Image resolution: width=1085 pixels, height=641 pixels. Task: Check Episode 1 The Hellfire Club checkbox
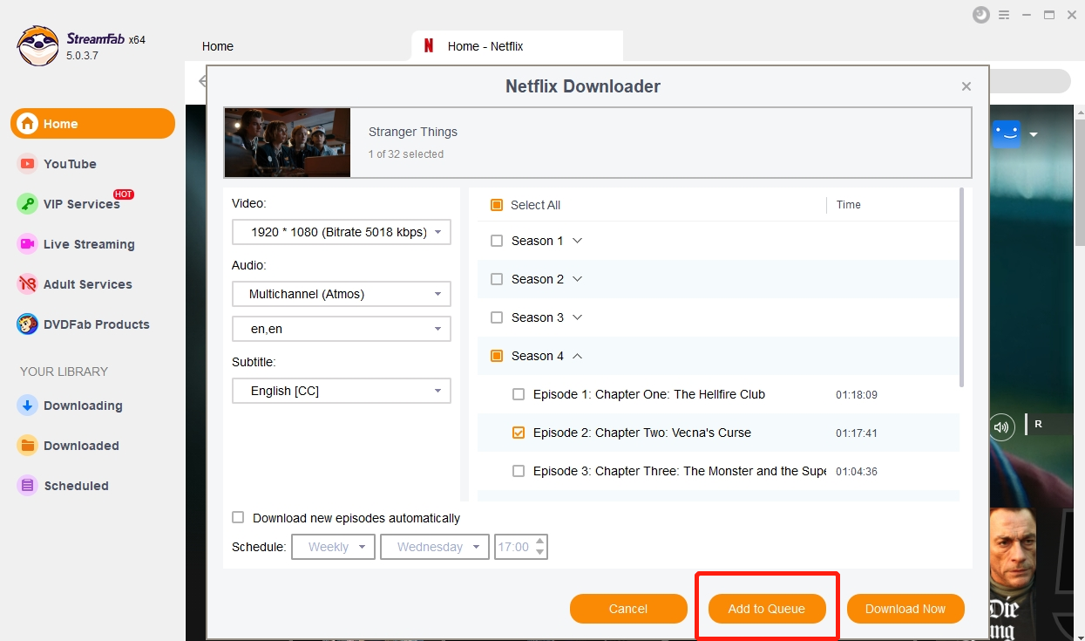(x=519, y=394)
